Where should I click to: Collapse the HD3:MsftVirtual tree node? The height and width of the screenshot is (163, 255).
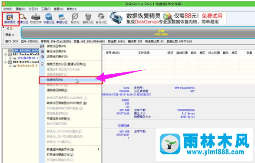(x=6, y=62)
